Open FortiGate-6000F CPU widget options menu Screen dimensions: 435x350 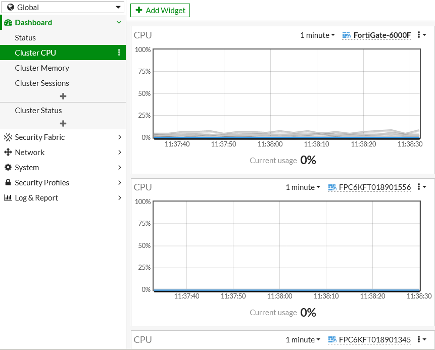(421, 35)
